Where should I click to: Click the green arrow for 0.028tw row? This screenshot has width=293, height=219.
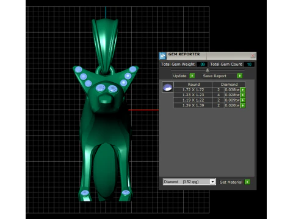click(x=243, y=95)
